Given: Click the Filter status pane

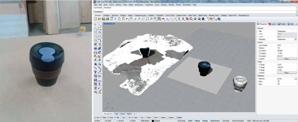Looking at the screenshot, I should [x=249, y=121].
